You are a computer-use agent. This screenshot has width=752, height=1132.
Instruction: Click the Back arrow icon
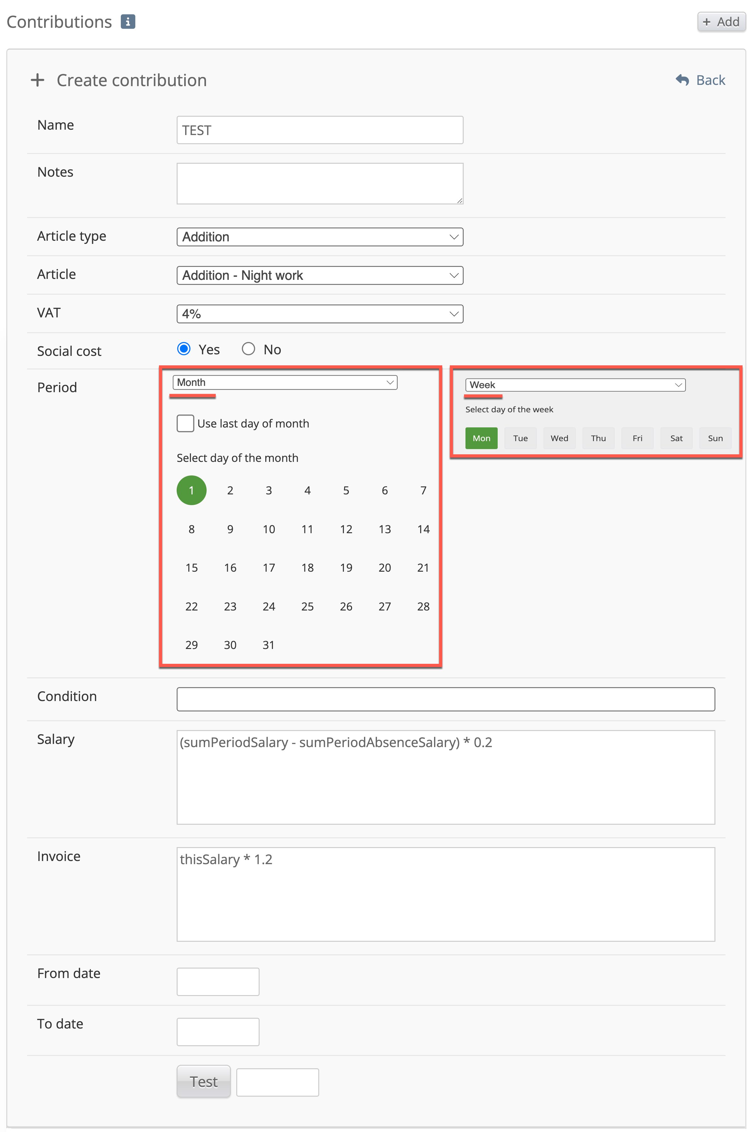(682, 80)
